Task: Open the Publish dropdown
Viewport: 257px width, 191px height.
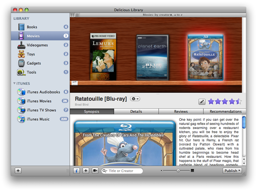Action: [x=232, y=171]
